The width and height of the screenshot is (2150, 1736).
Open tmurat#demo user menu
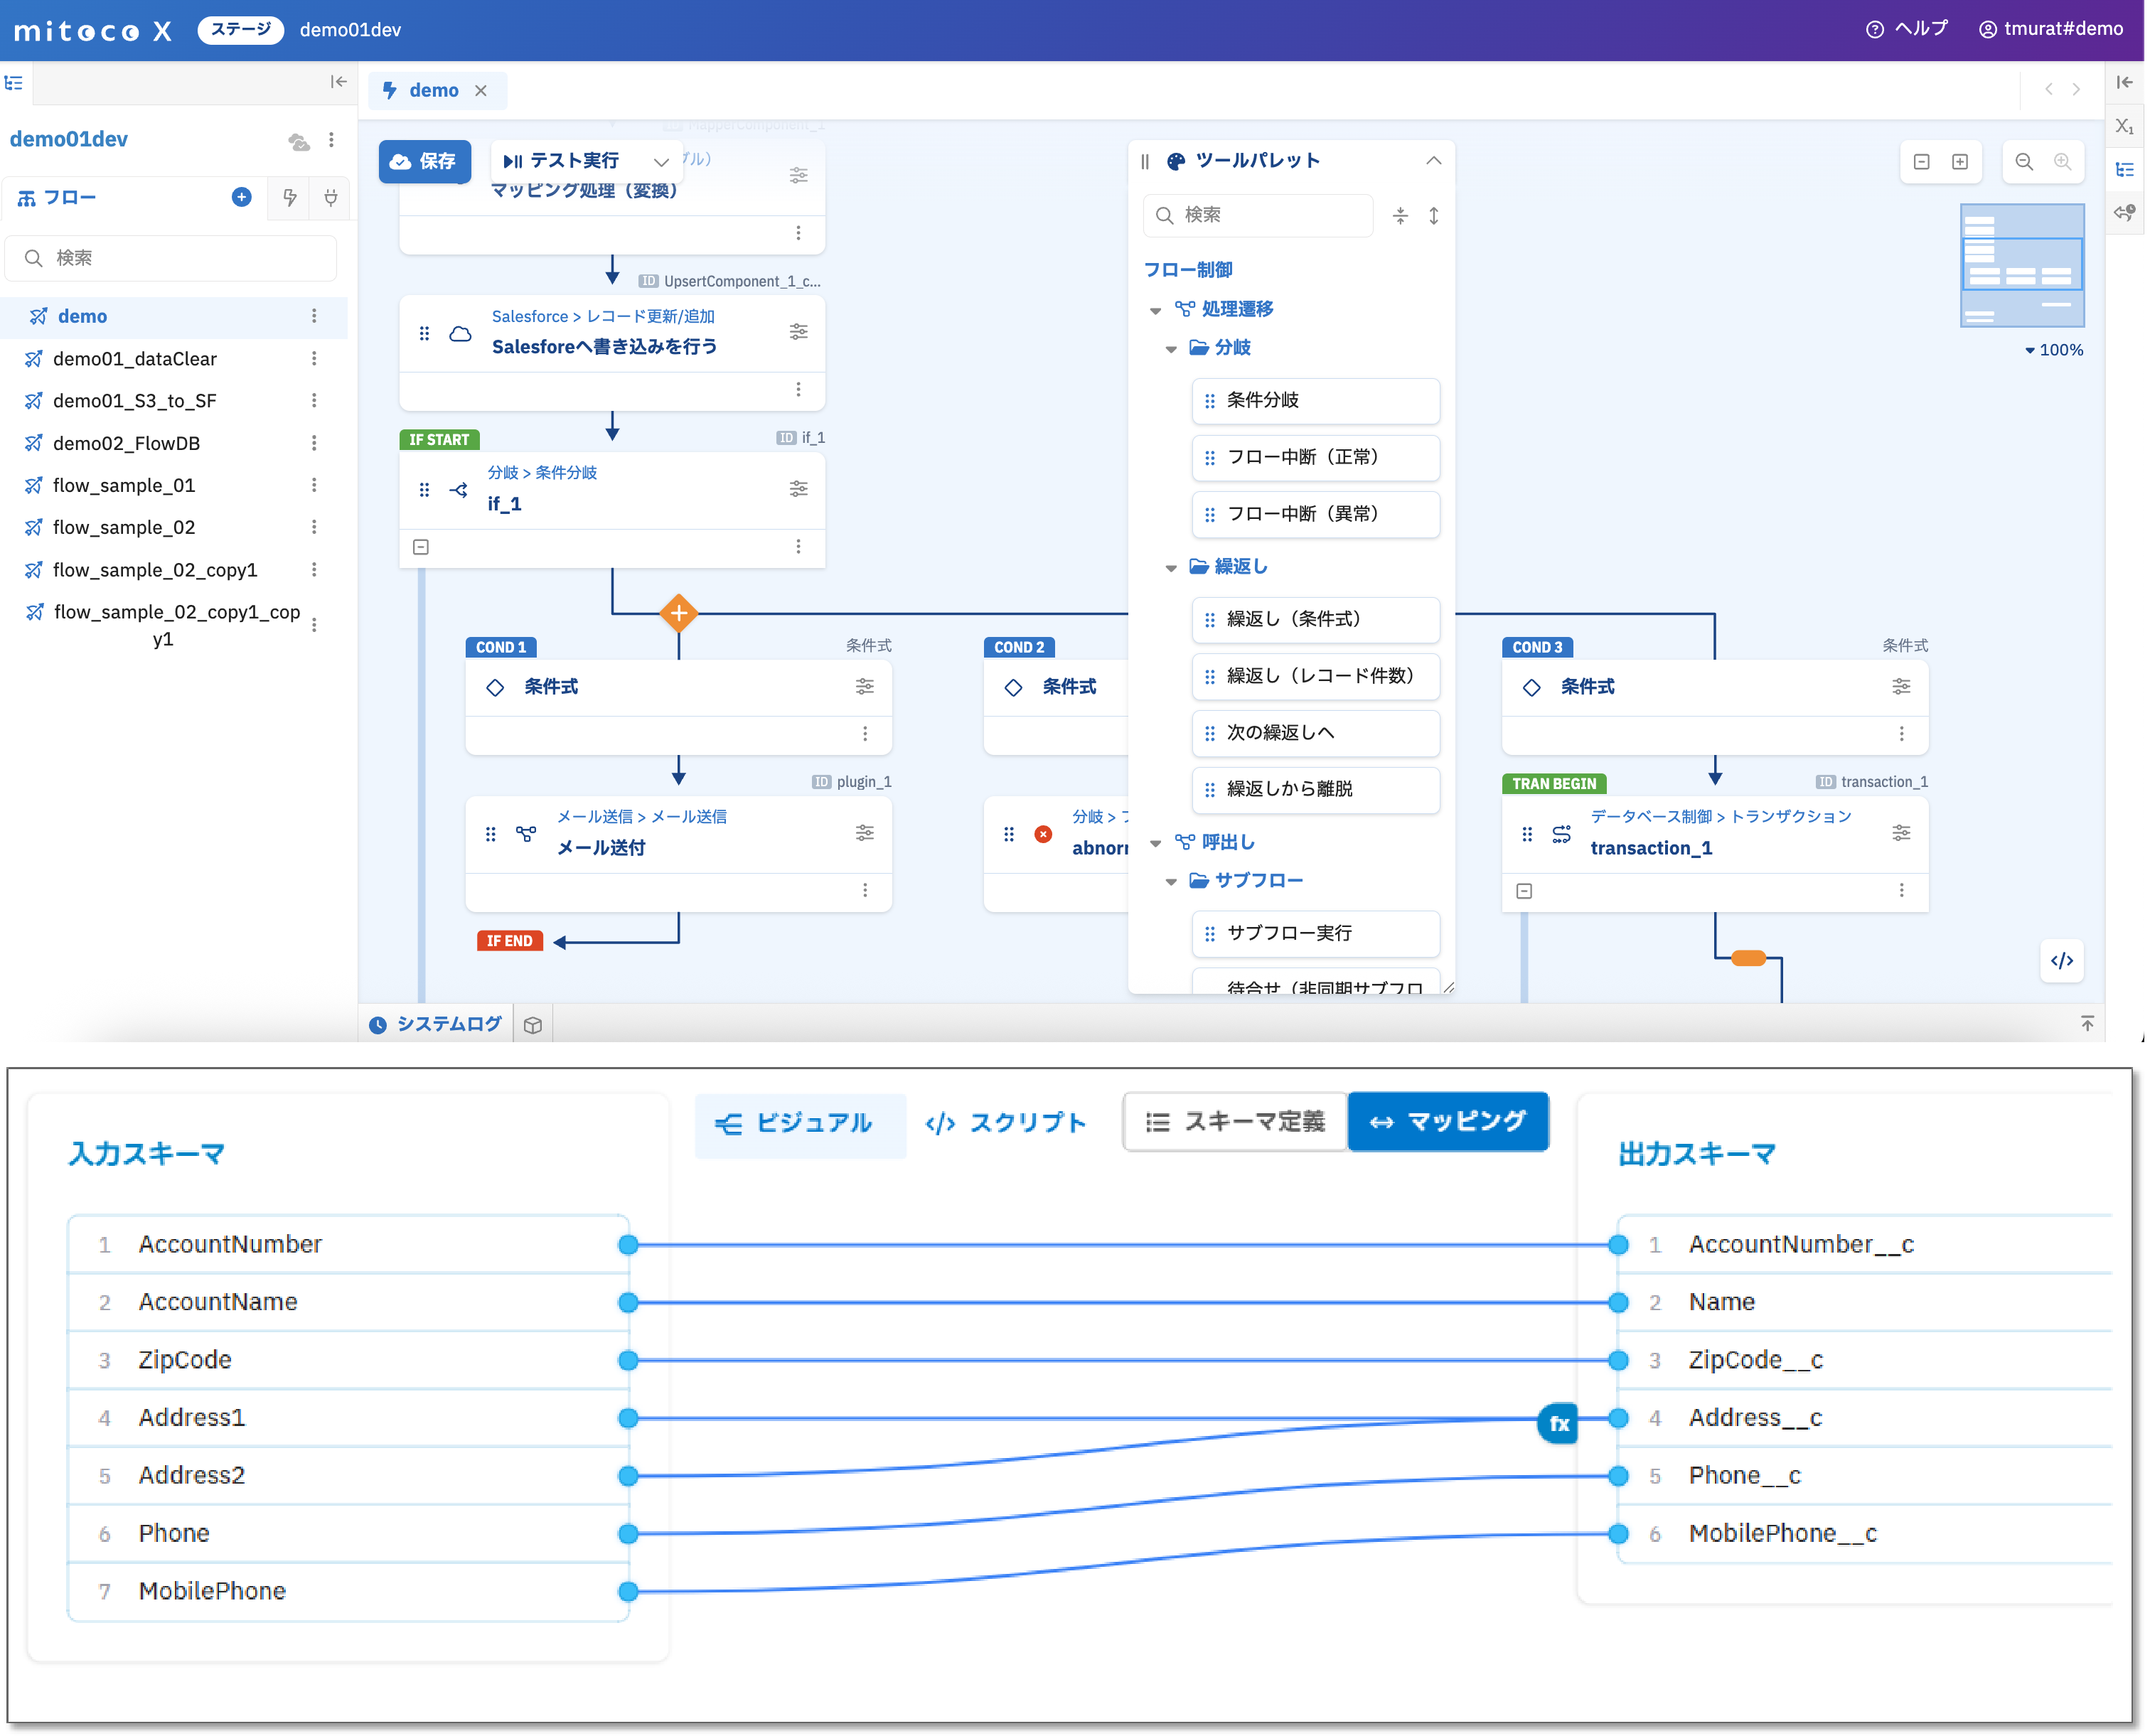pyautogui.click(x=2052, y=29)
